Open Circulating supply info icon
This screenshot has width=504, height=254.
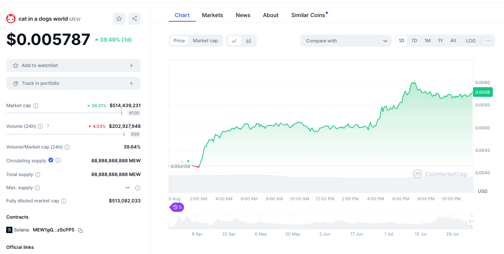click(58, 161)
